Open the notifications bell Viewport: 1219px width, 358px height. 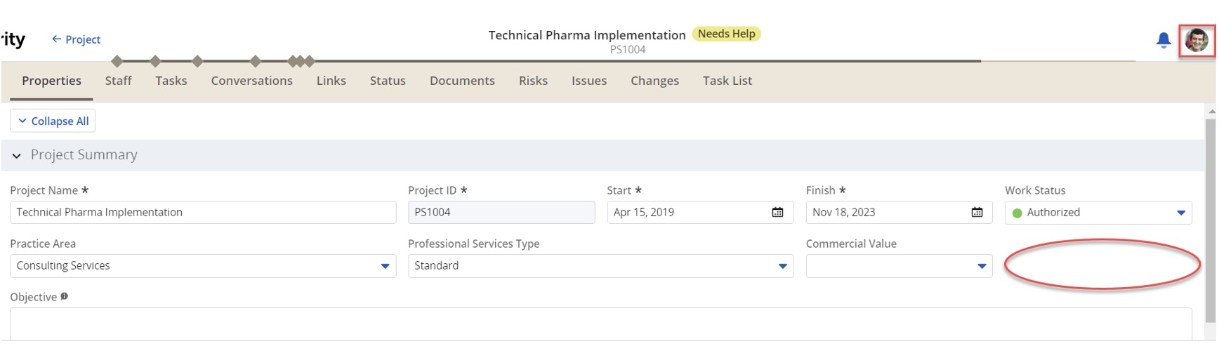1164,40
